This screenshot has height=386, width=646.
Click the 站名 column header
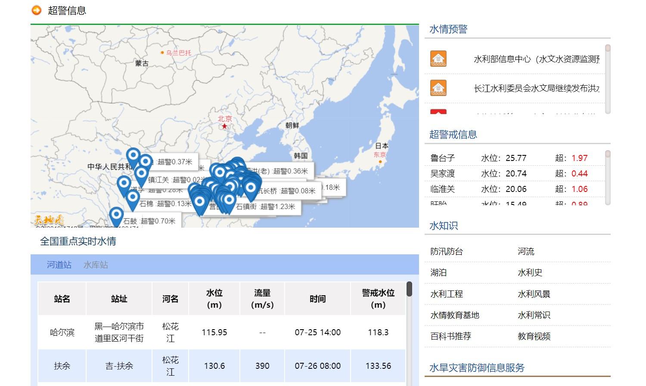coord(62,299)
